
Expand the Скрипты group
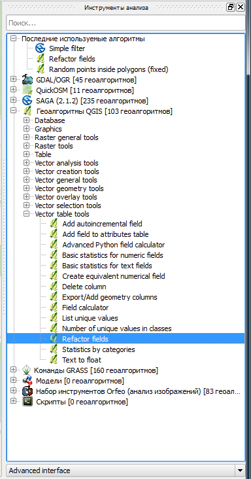click(x=13, y=401)
